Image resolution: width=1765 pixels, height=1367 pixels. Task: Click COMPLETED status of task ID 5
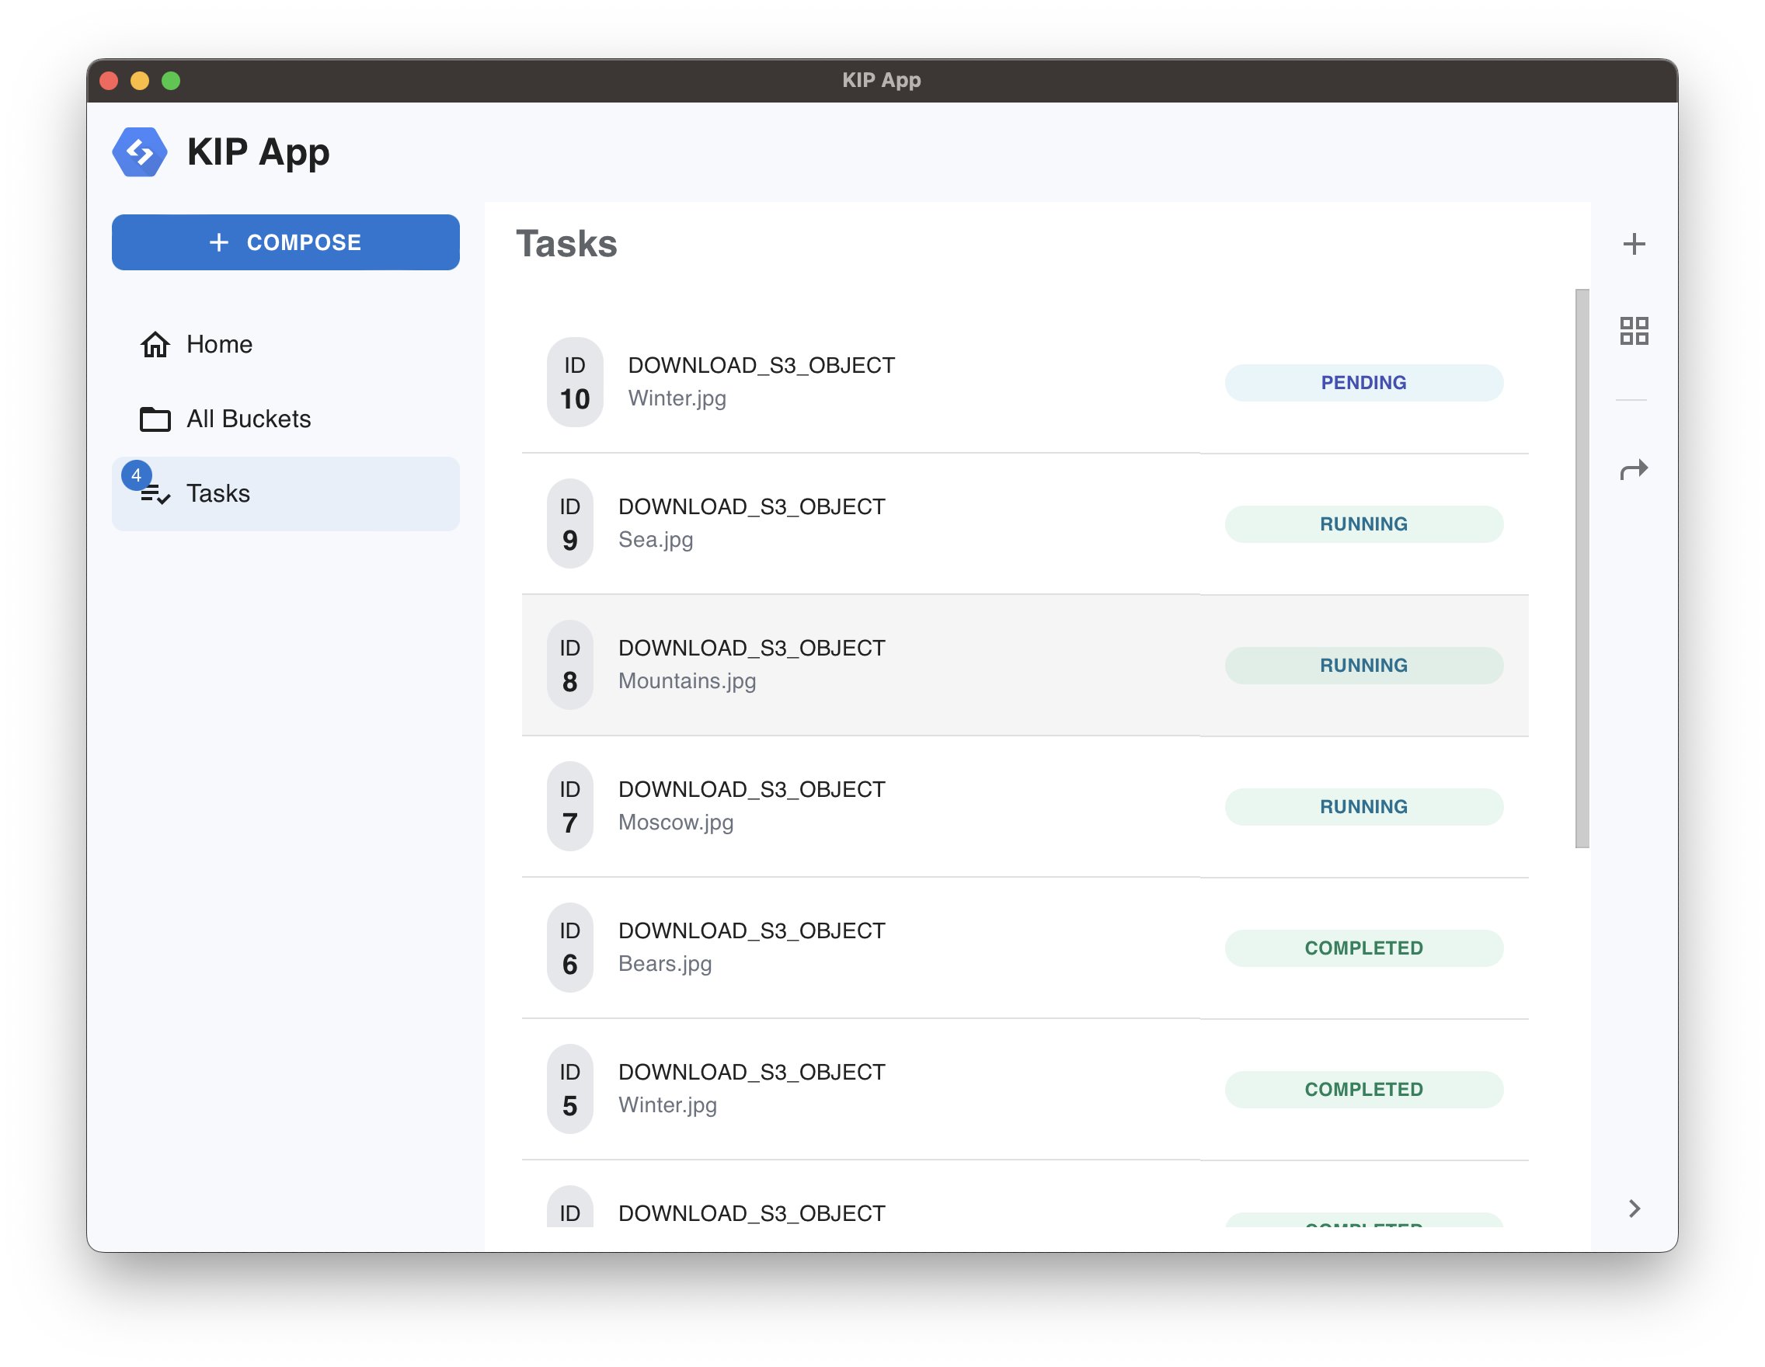pos(1364,1090)
